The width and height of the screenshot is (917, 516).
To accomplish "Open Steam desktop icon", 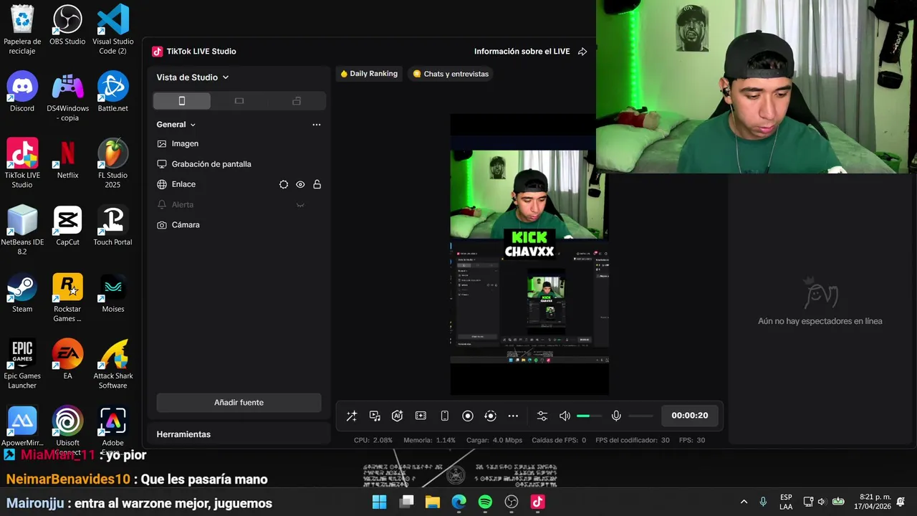I will pyautogui.click(x=22, y=292).
